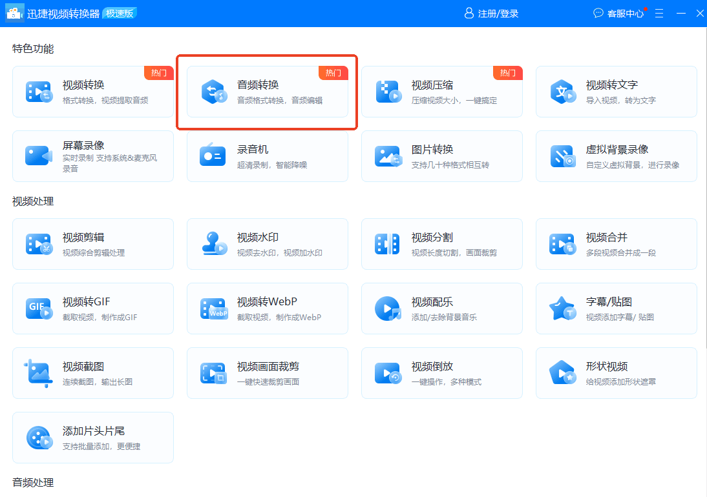Select the 形状视频 shape mask tool
This screenshot has width=707, height=497.
tap(617, 373)
